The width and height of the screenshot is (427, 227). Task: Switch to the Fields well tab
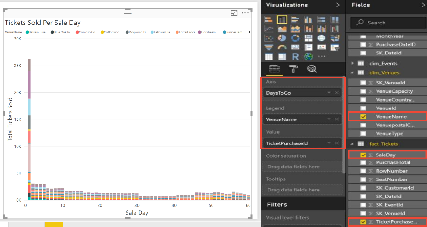[x=274, y=69]
